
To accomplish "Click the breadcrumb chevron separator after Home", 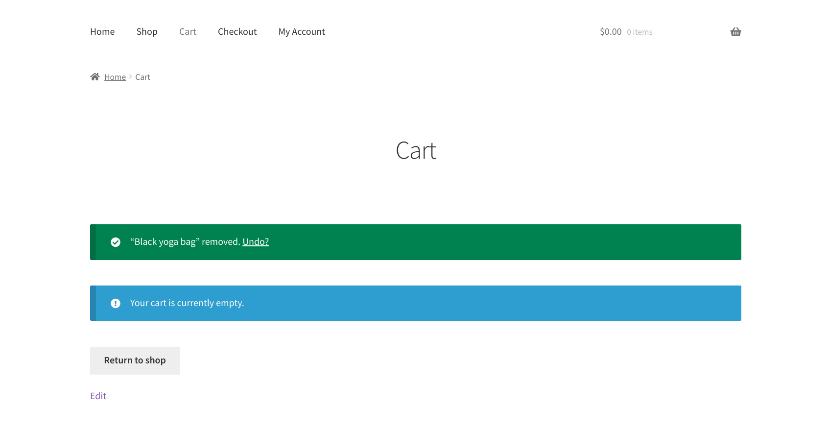I will pyautogui.click(x=131, y=77).
